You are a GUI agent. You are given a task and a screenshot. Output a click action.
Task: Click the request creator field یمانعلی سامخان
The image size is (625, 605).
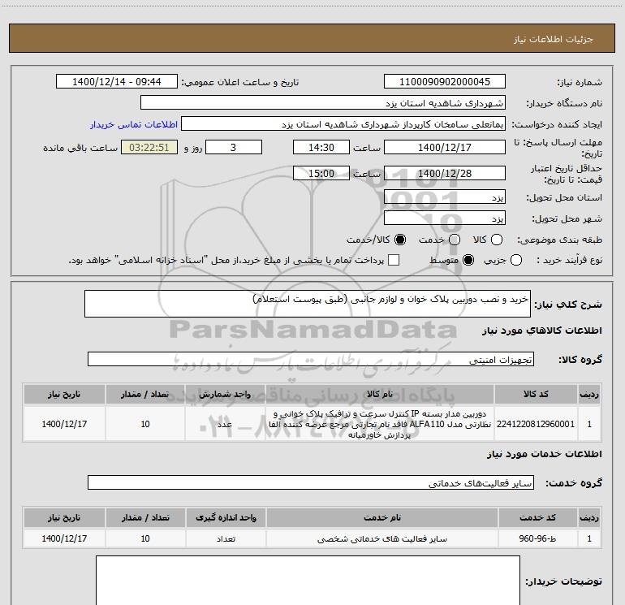[343, 124]
